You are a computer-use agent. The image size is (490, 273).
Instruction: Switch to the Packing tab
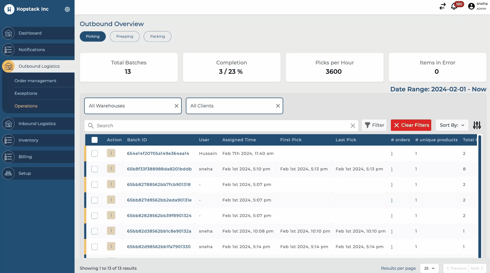tap(157, 37)
